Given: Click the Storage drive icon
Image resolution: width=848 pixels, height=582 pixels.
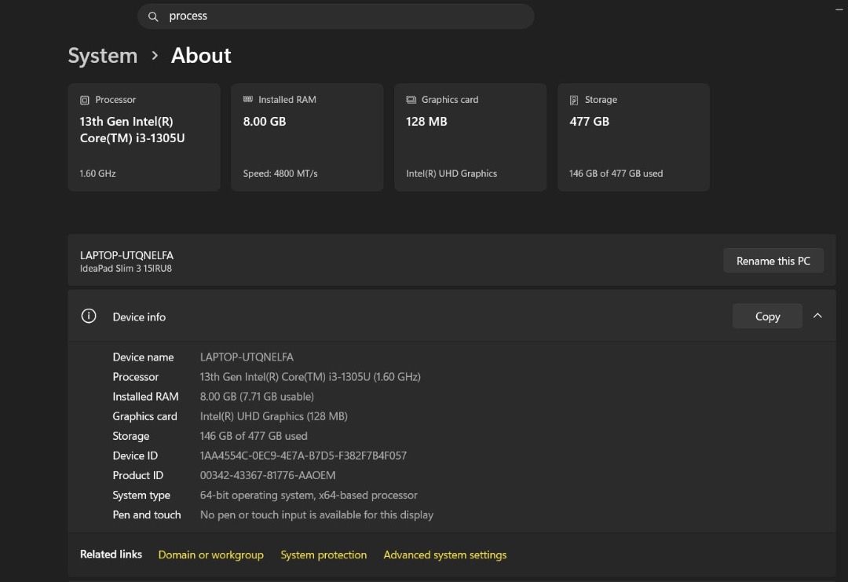Looking at the screenshot, I should pos(574,100).
